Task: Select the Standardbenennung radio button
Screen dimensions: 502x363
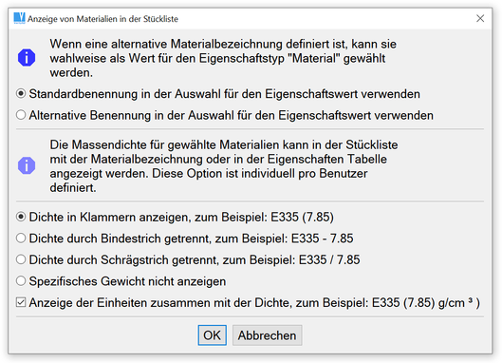Action: (x=21, y=94)
